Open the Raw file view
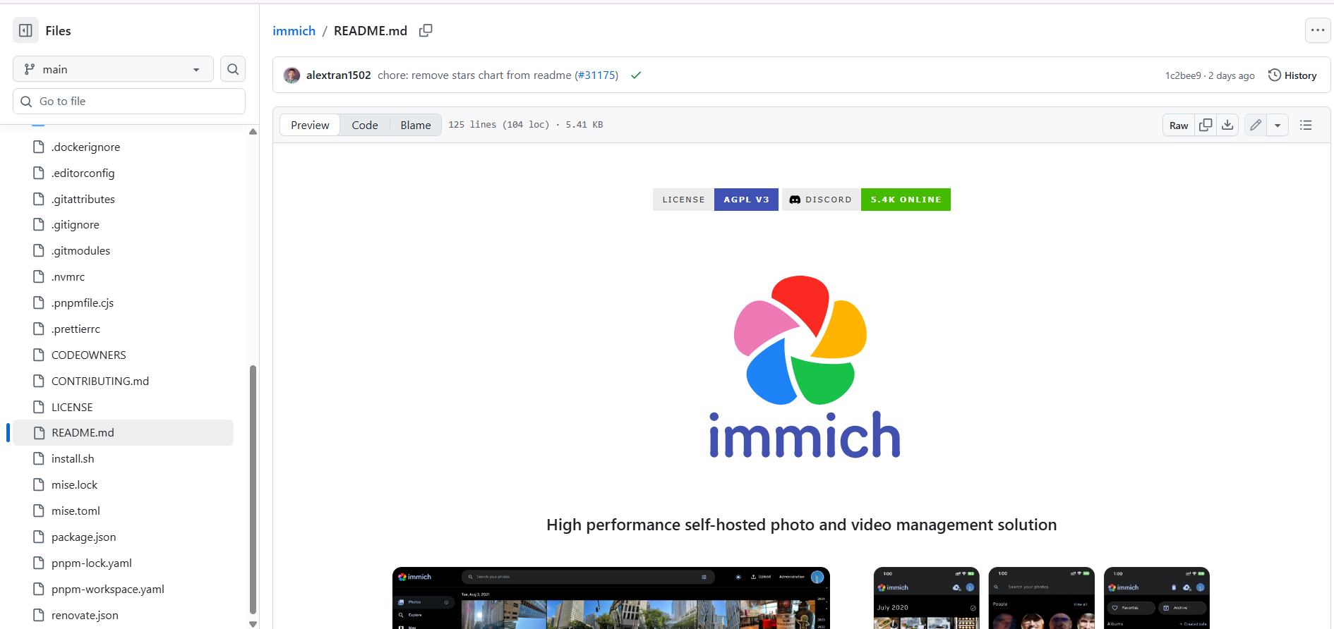 click(1178, 125)
